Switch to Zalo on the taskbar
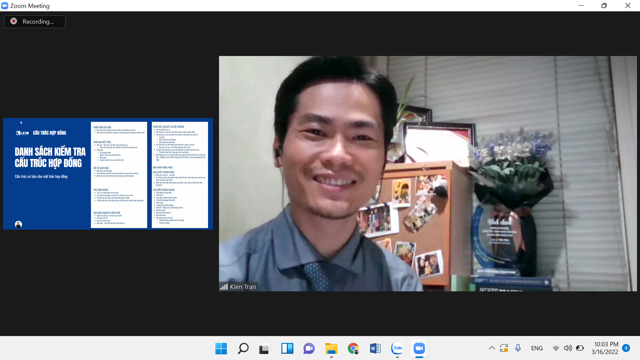 click(397, 349)
